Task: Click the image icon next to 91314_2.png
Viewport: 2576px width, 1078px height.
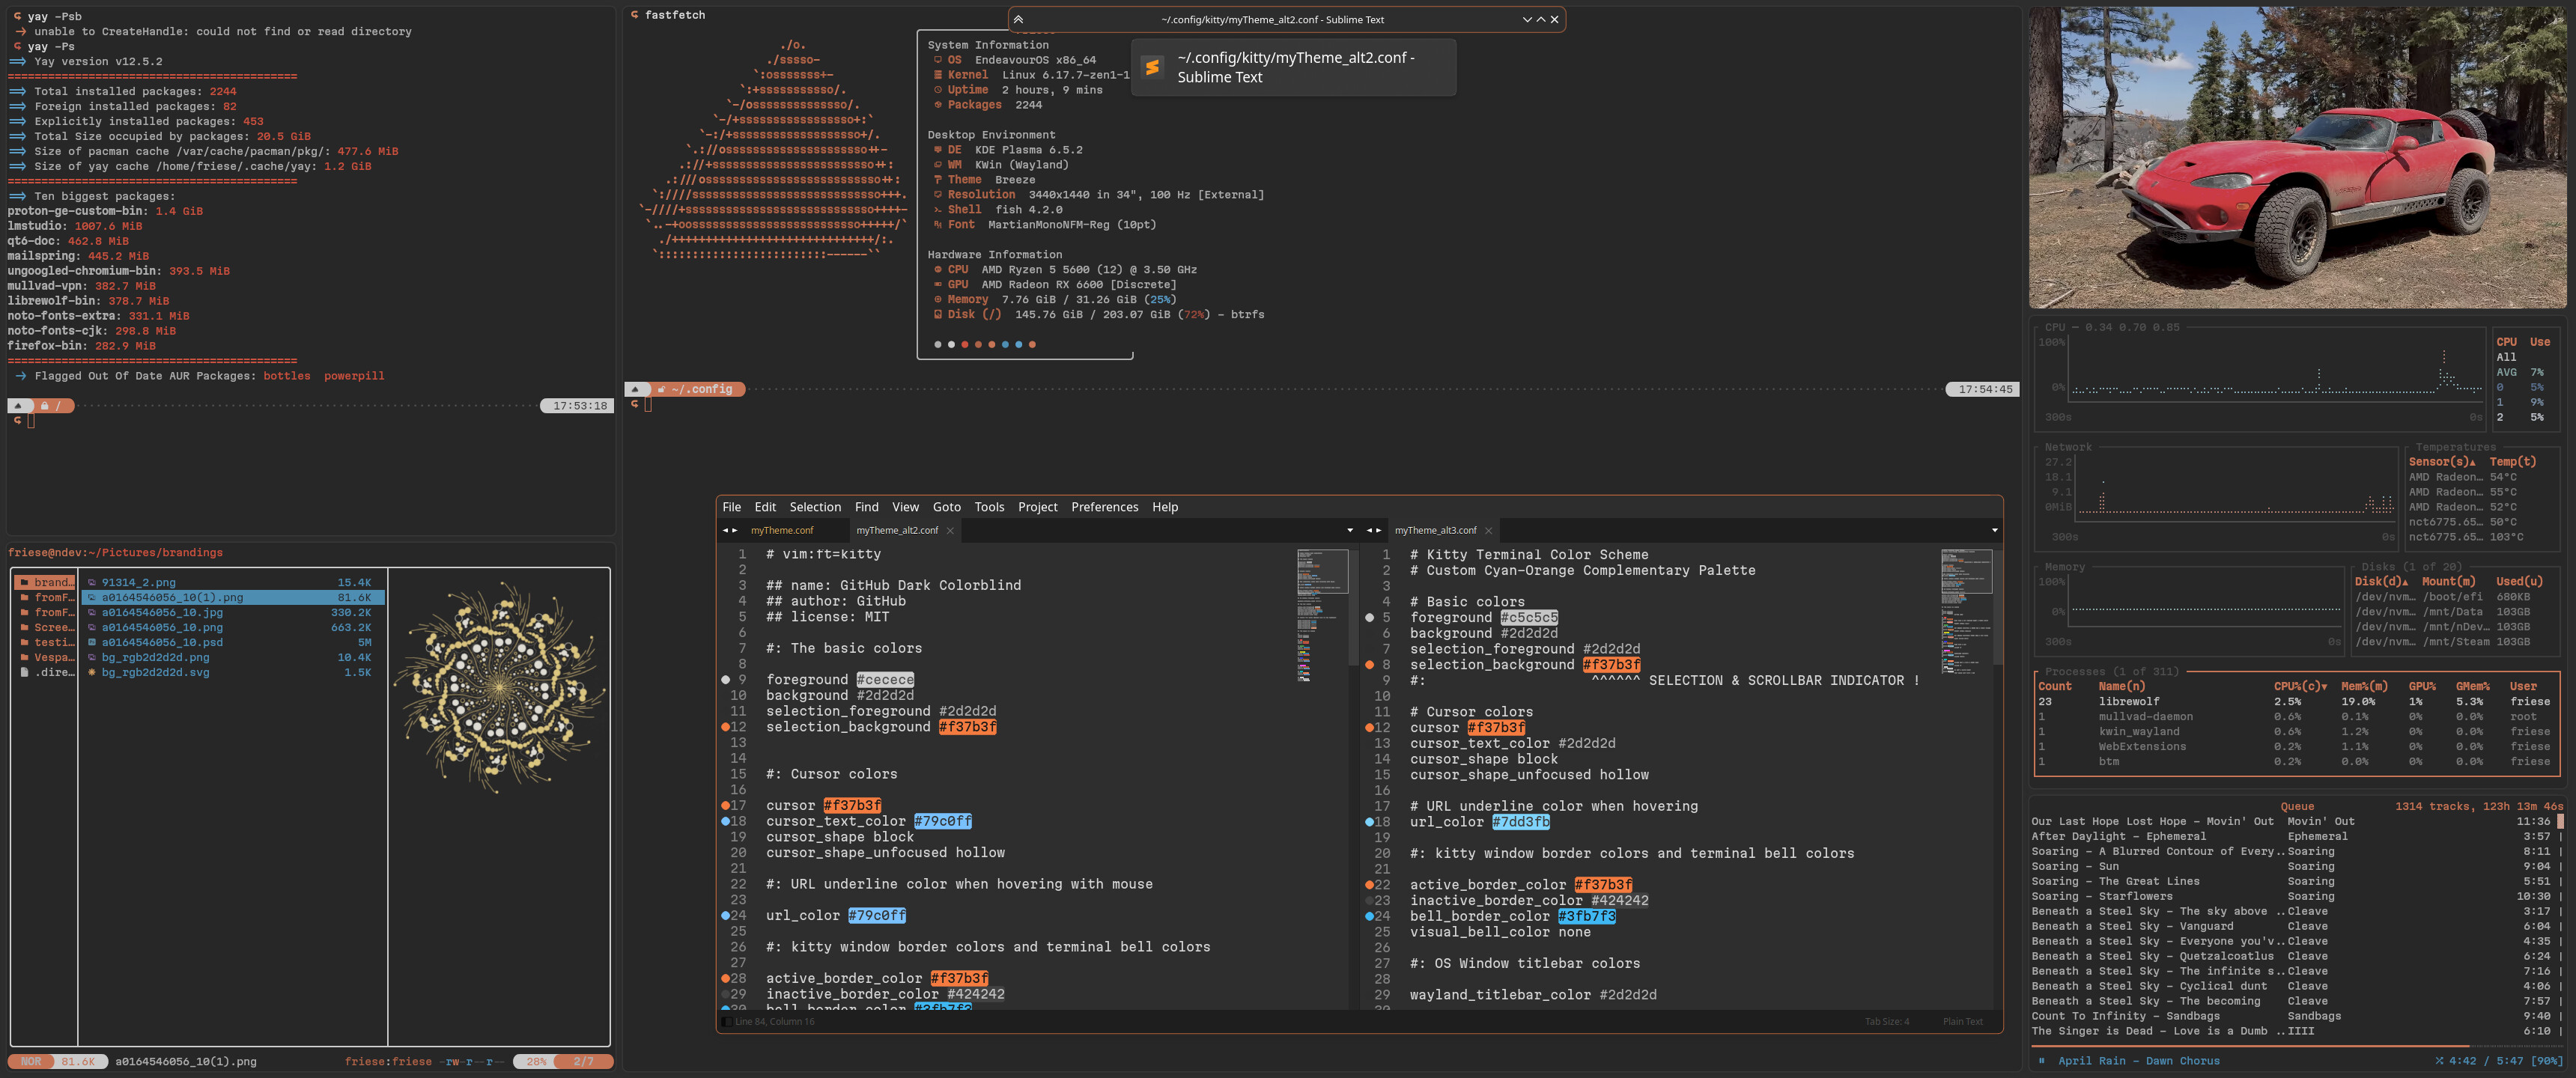Action: click(x=92, y=582)
